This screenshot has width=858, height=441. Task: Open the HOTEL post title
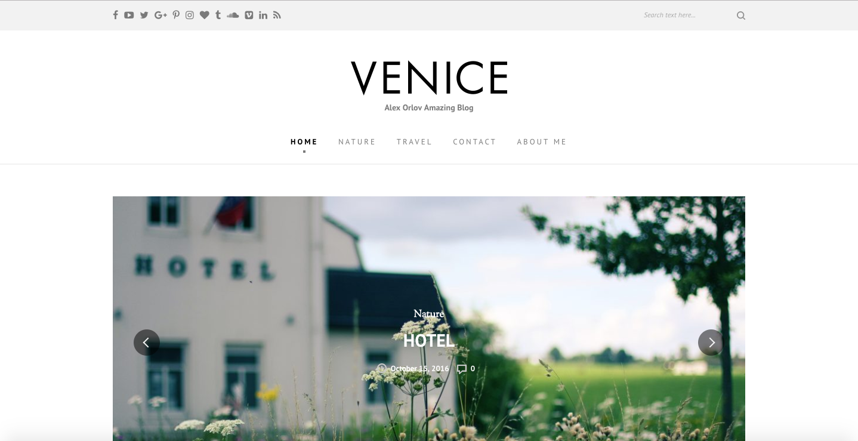429,341
